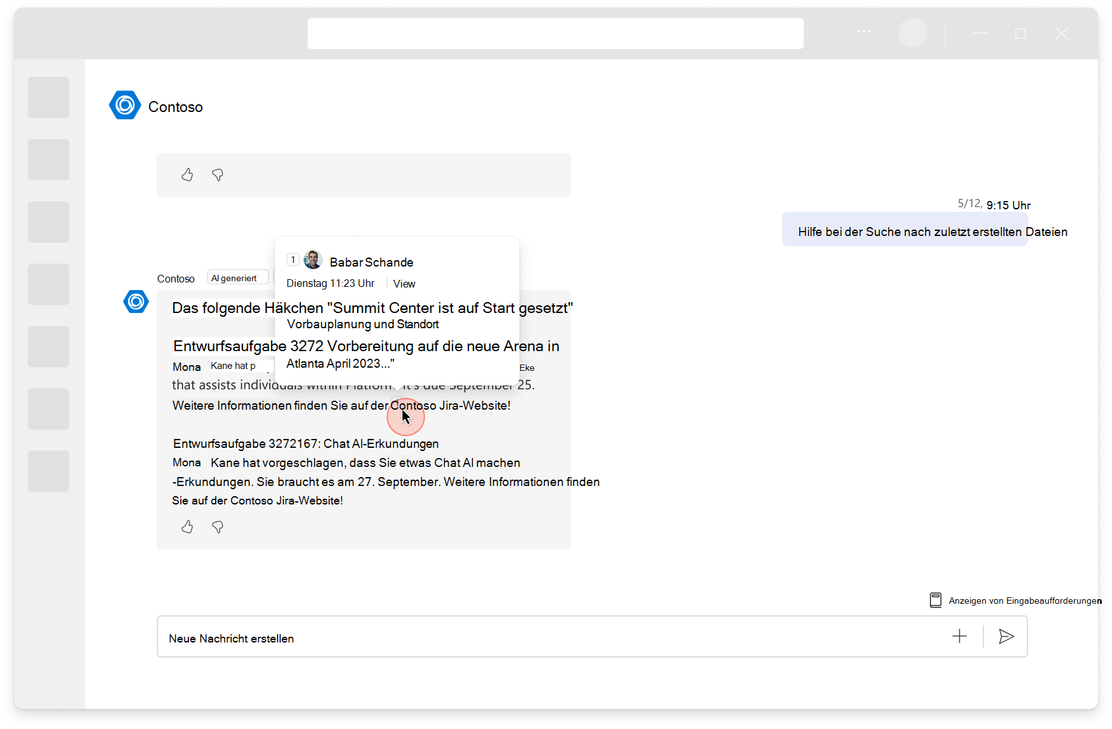The image size is (1112, 729).
Task: Switch to the second sidebar tab
Action: [x=48, y=160]
